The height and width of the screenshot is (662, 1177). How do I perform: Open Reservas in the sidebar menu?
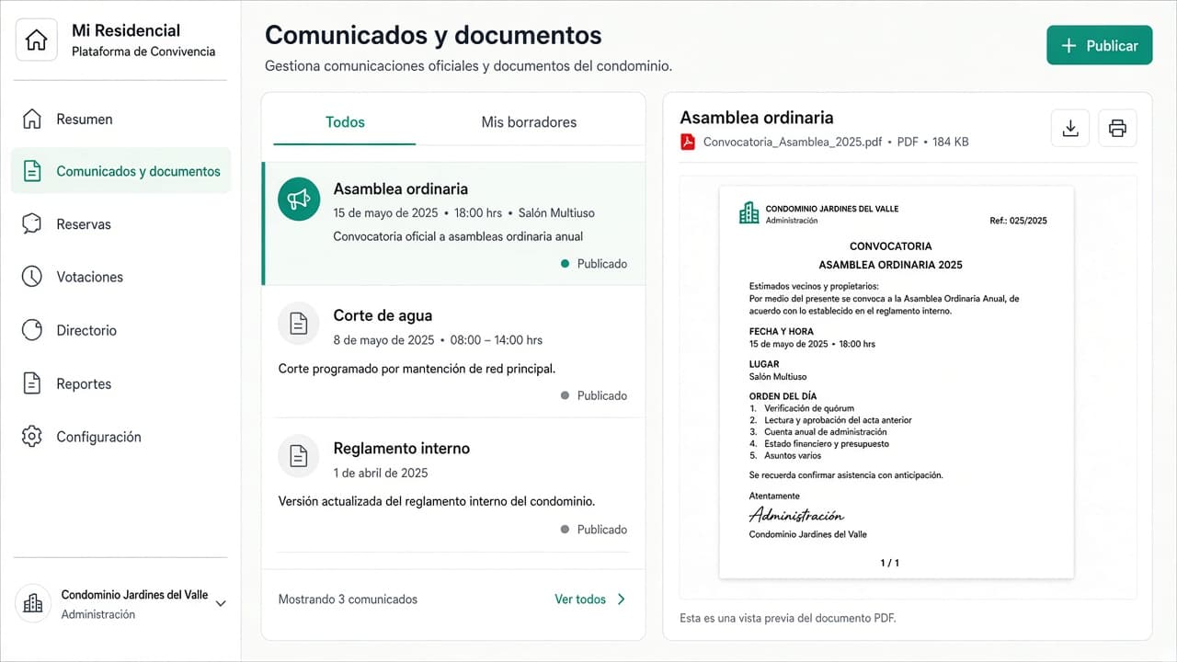[120, 223]
